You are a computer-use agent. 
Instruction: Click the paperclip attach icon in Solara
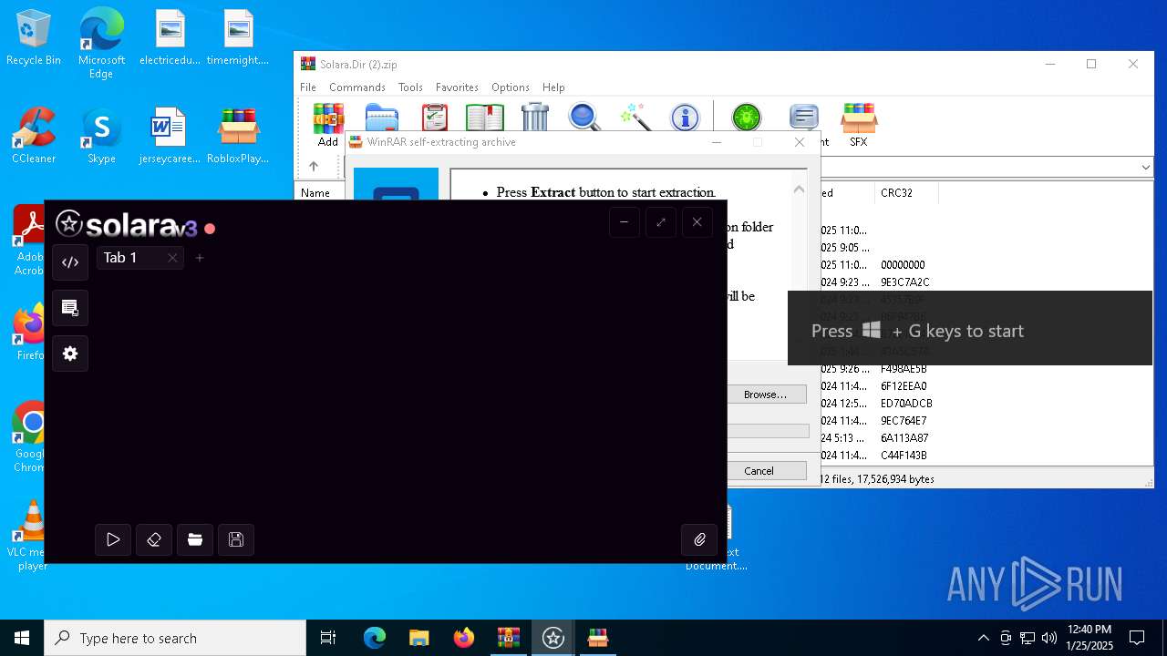click(699, 539)
